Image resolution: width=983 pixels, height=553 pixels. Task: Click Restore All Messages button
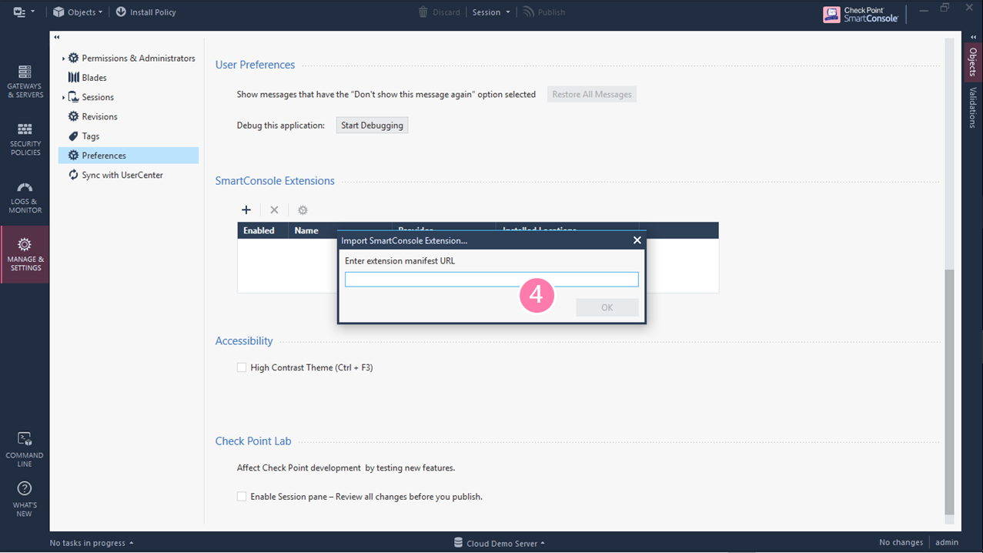coord(592,95)
